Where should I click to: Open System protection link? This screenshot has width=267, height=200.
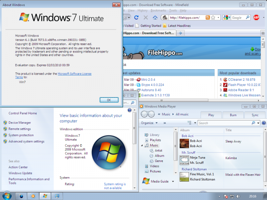point(21,135)
